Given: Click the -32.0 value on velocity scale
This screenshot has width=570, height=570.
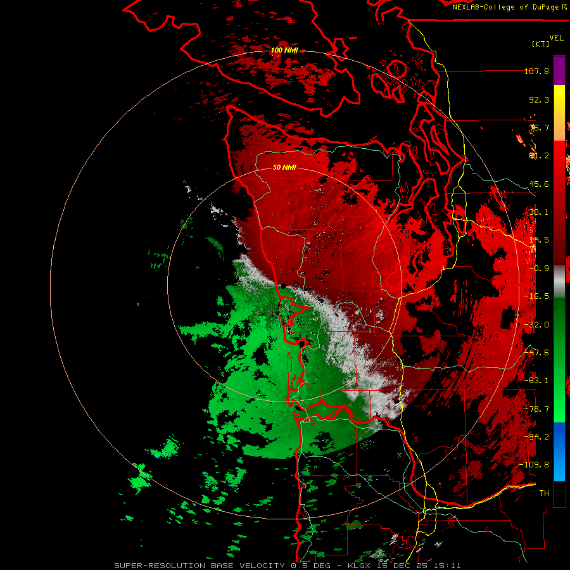Looking at the screenshot, I should coord(536,325).
